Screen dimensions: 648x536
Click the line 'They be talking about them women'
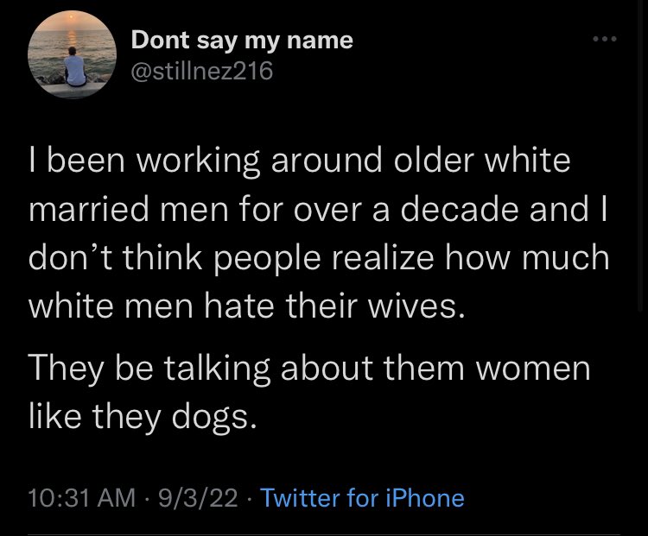coord(309,368)
